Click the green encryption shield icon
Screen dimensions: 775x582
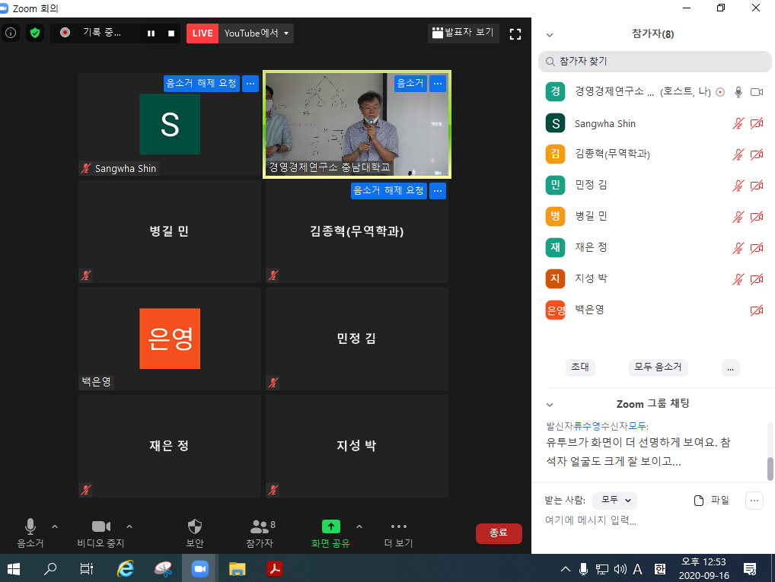click(35, 33)
